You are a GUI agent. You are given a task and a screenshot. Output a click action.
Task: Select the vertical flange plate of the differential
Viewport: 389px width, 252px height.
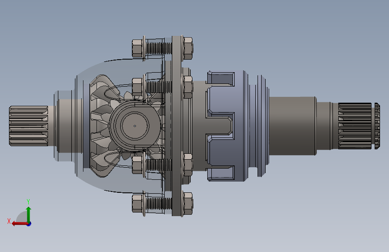[x=177, y=126]
